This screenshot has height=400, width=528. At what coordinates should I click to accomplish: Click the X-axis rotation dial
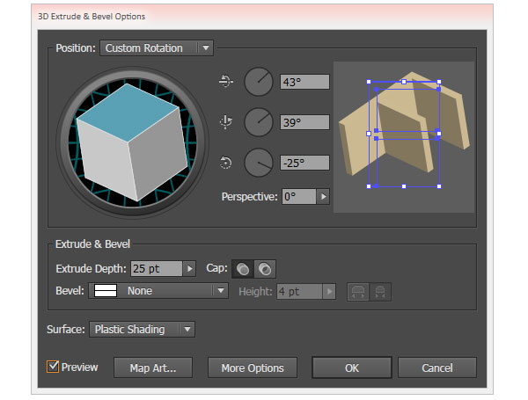click(x=258, y=82)
